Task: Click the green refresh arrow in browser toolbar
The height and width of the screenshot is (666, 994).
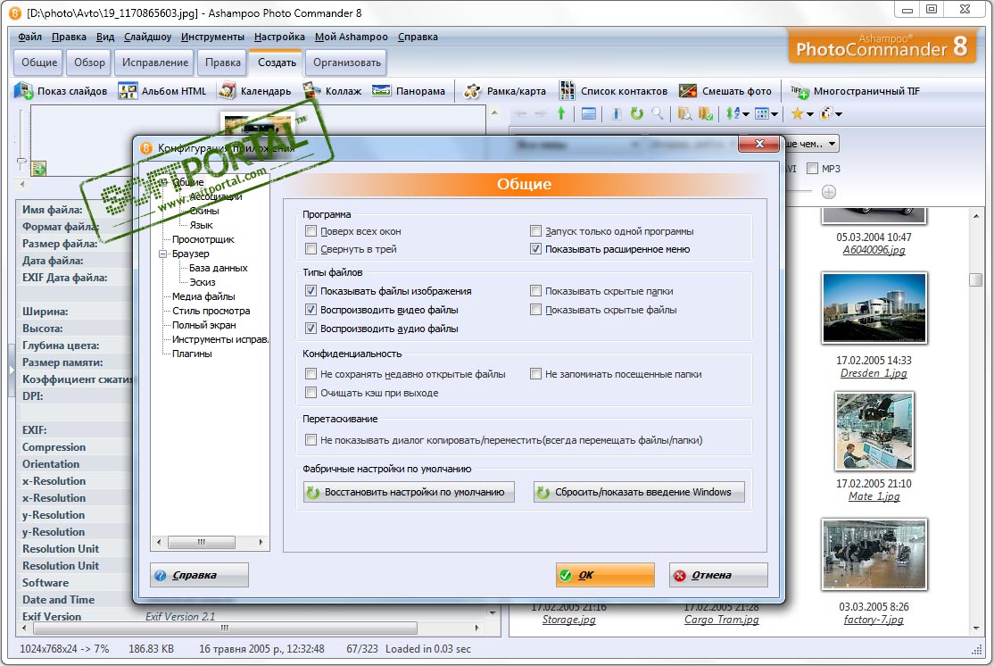Action: (x=637, y=113)
